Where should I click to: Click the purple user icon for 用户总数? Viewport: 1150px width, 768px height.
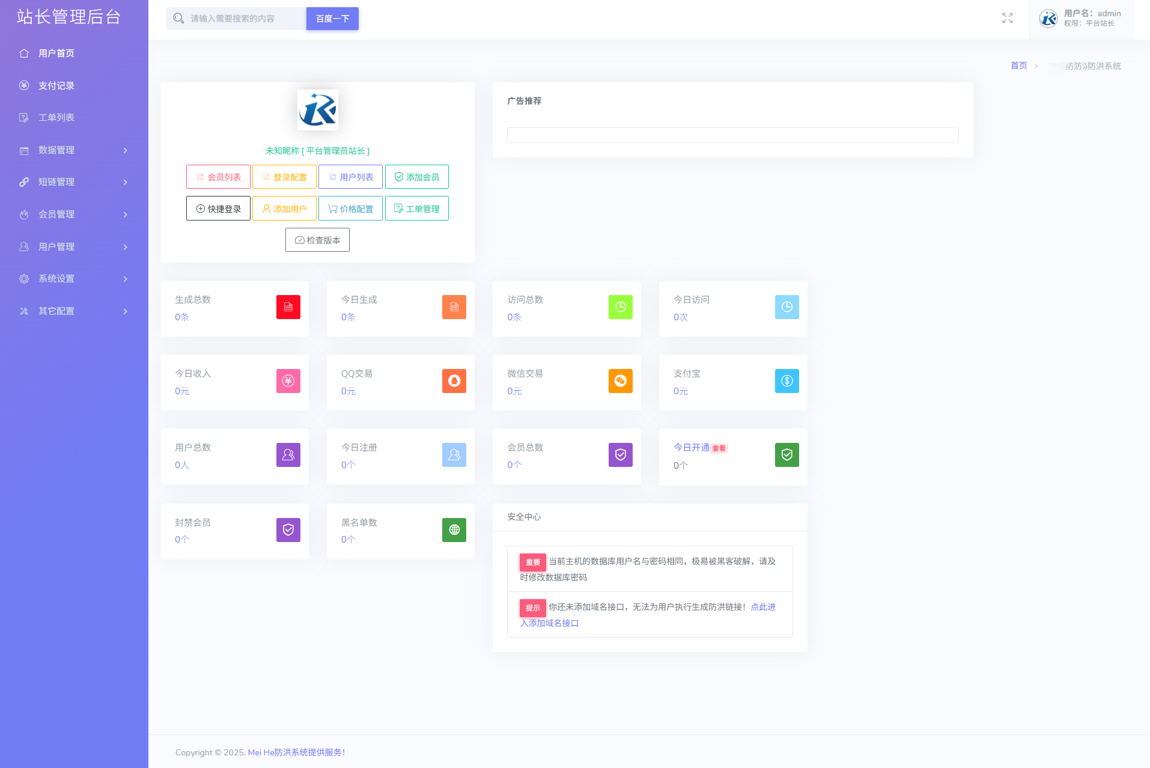[x=288, y=455]
